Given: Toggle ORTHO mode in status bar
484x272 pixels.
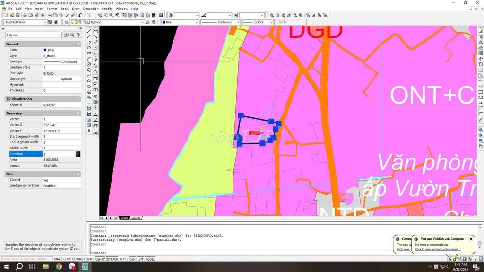Looking at the screenshot, I should [x=77, y=259].
